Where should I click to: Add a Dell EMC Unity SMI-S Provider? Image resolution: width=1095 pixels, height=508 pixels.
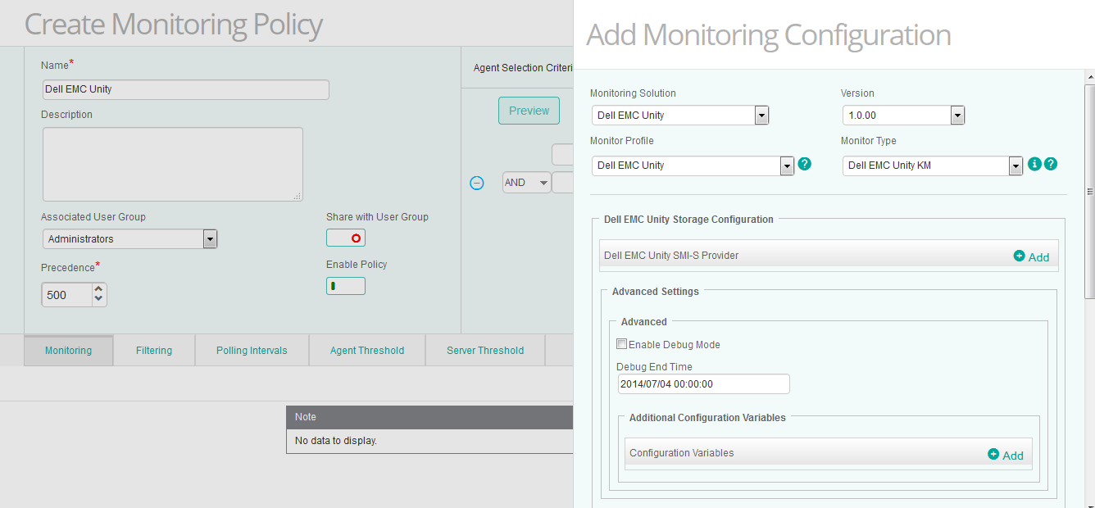click(x=1031, y=256)
